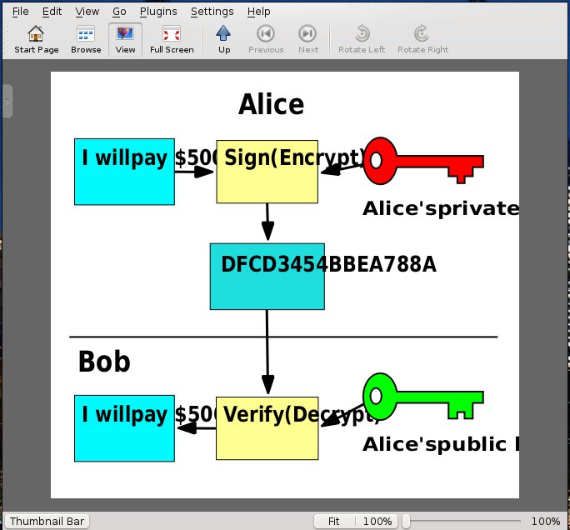Expand the left sidebar handle
Screen dimensions: 570x530
coord(7,101)
